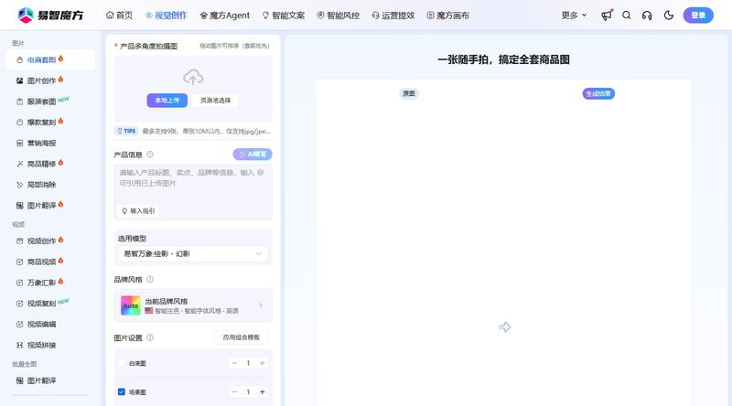
Task: Click the 场景图 count value field
Action: tap(248, 392)
